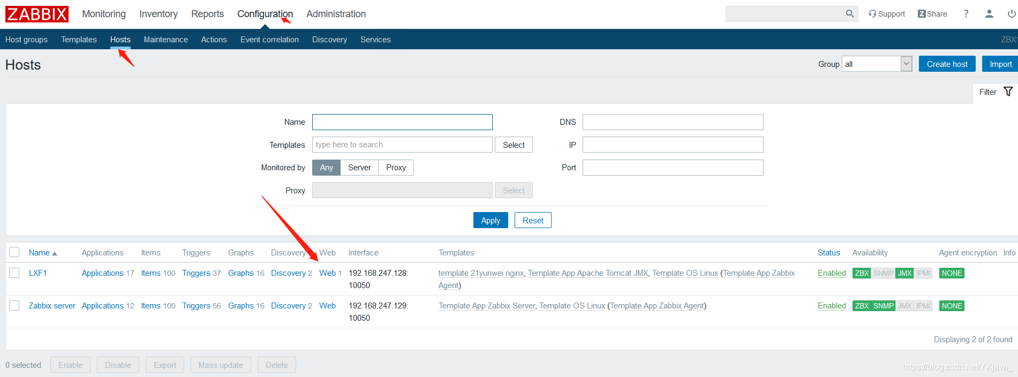Open help question mark icon
This screenshot has width=1018, height=377.
click(x=966, y=14)
